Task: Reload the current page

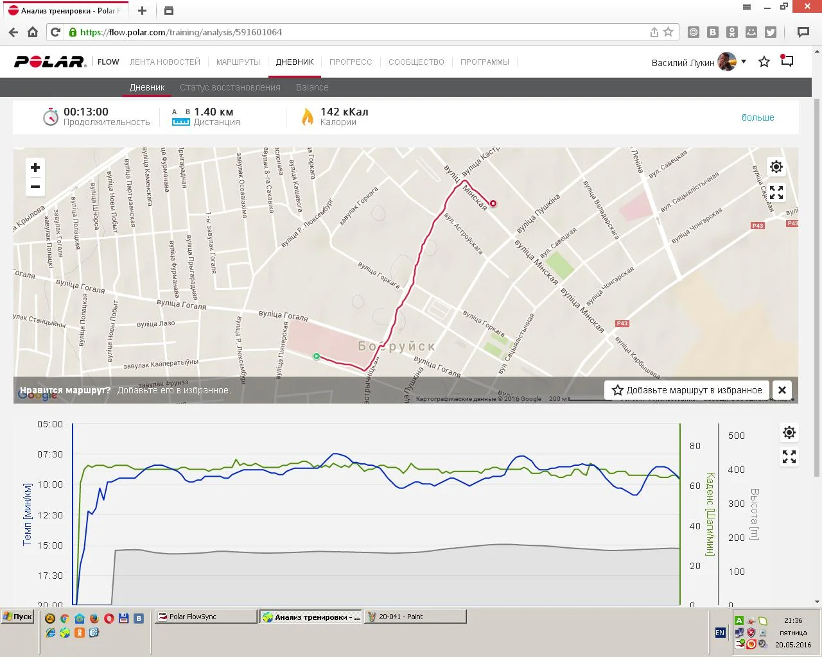Action: point(55,32)
